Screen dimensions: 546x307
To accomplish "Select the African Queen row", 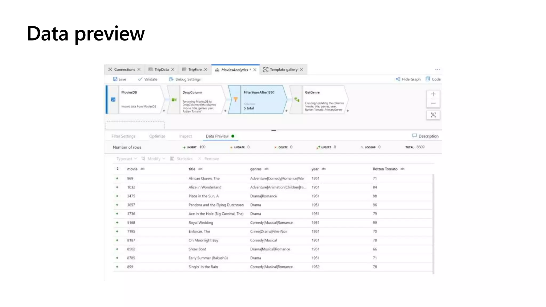I will (x=204, y=179).
